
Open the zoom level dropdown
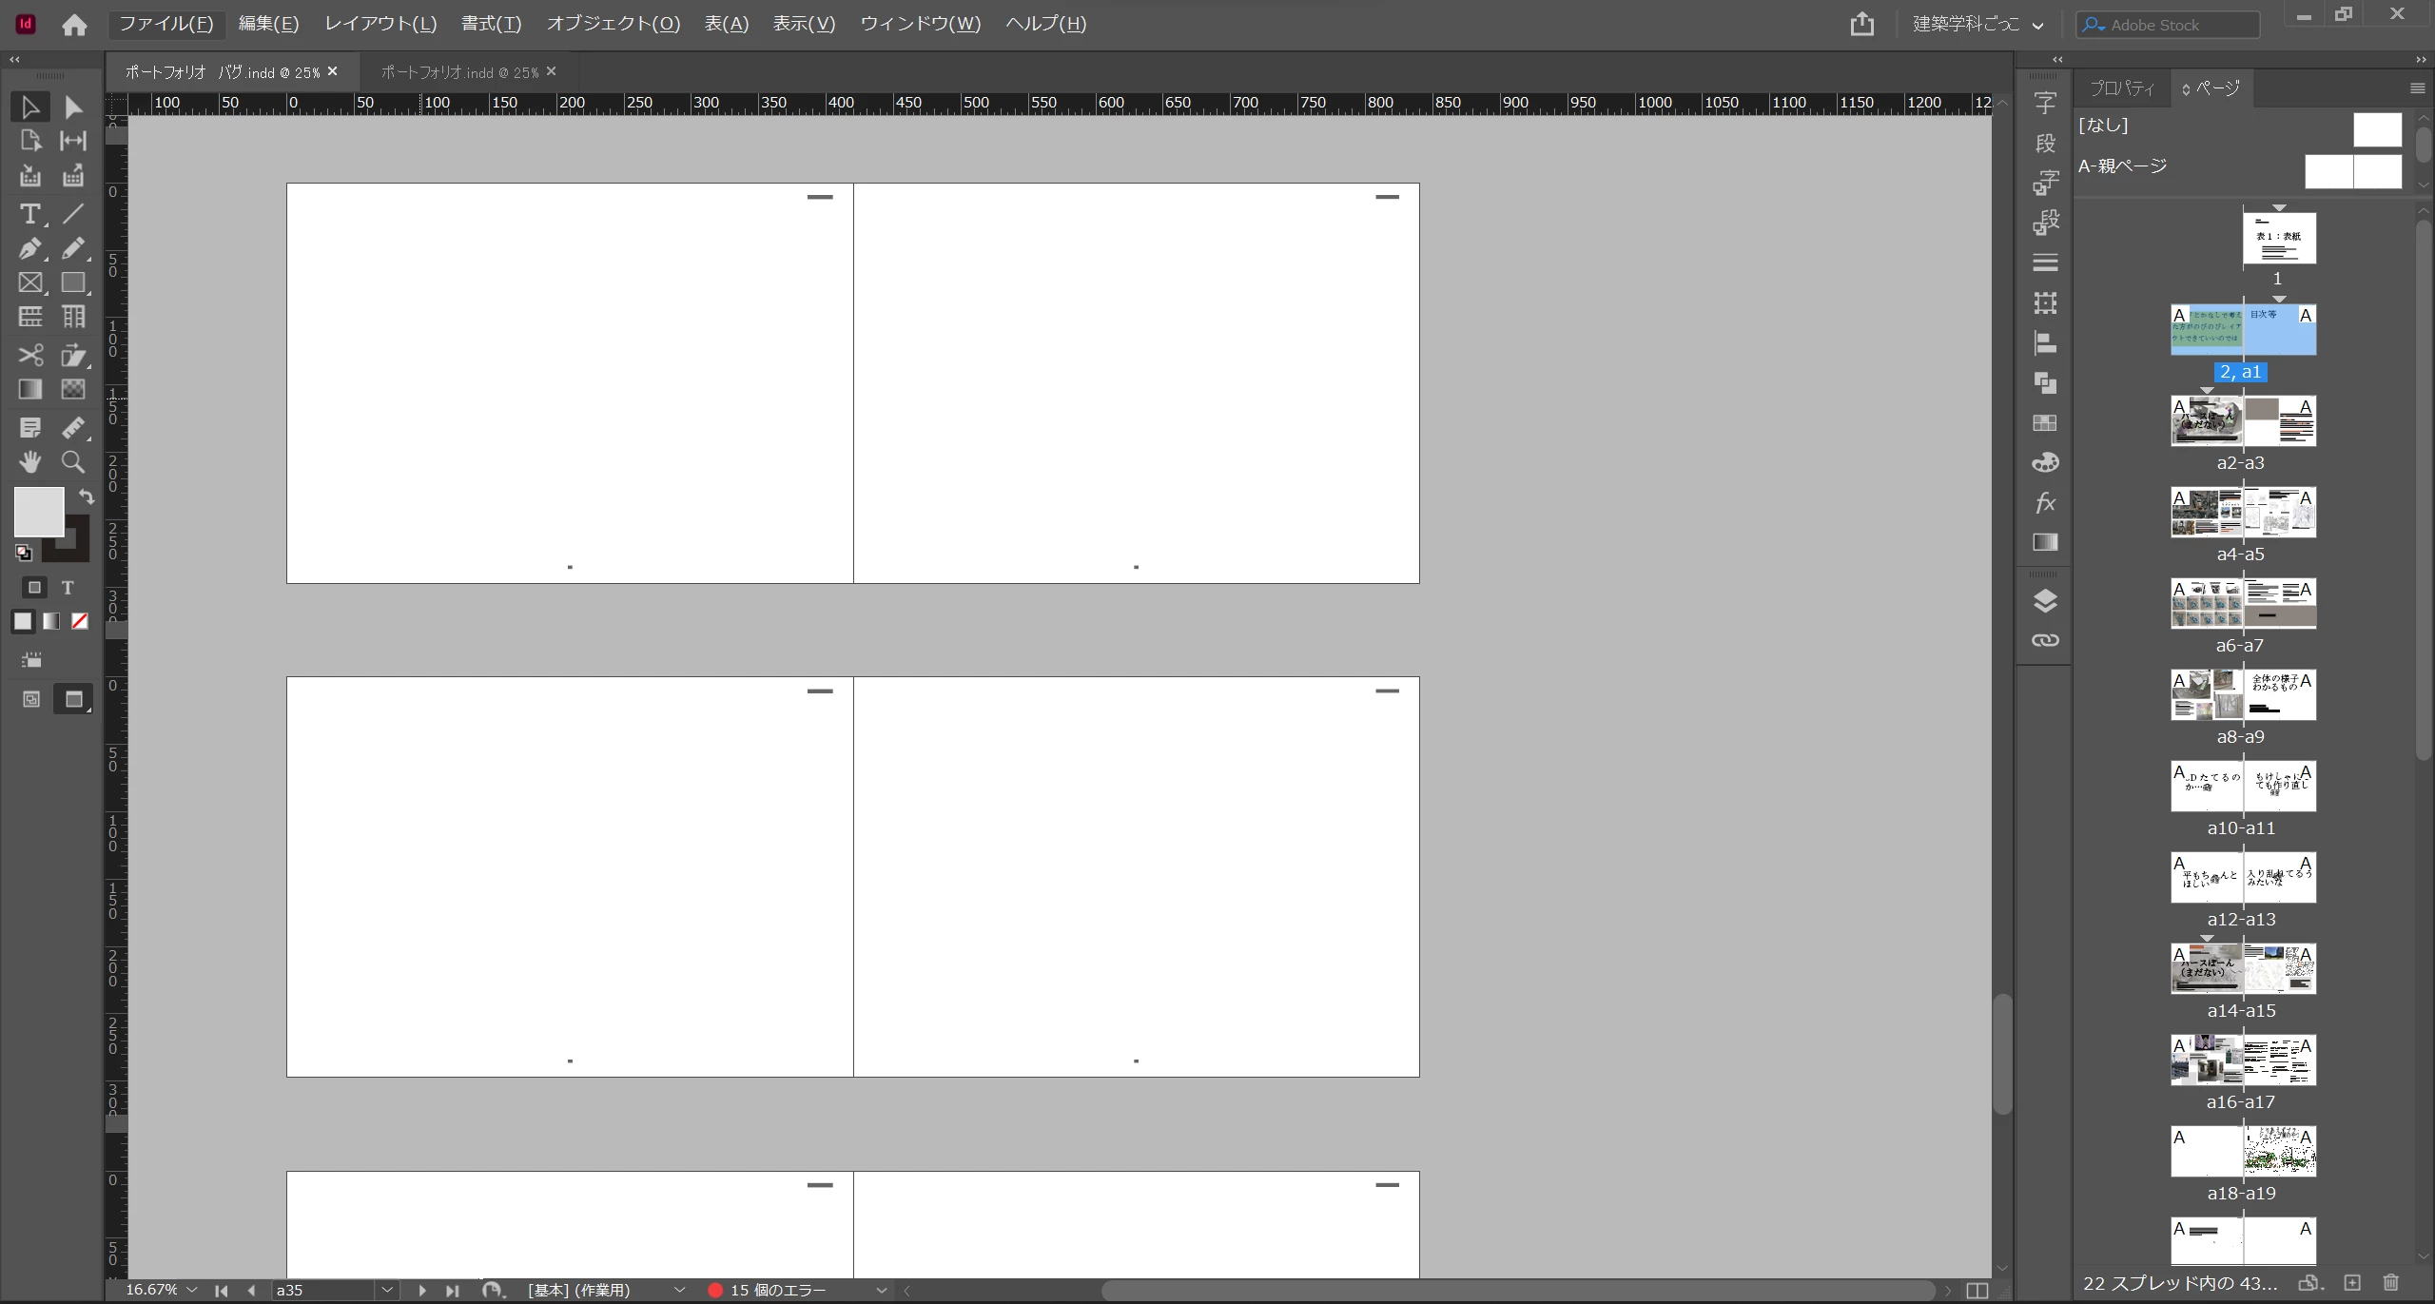click(192, 1290)
